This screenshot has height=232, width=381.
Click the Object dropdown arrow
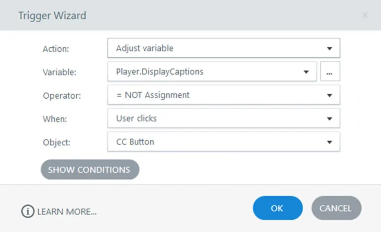click(x=329, y=142)
